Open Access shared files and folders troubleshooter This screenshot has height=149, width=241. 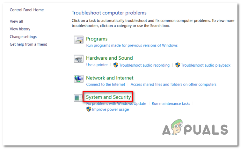pos(173,85)
